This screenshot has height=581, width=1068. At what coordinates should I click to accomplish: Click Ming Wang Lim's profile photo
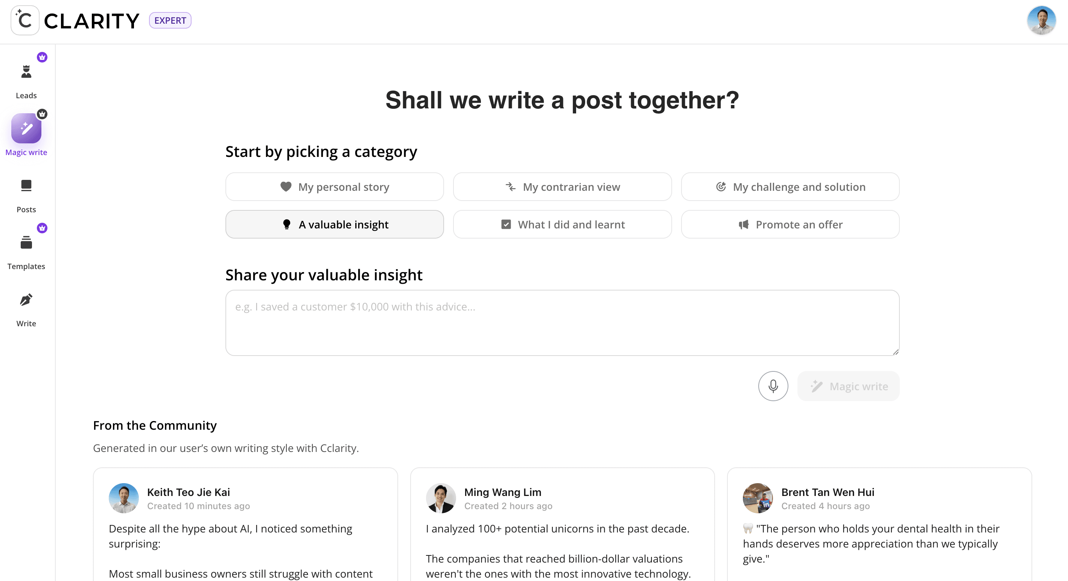tap(441, 498)
